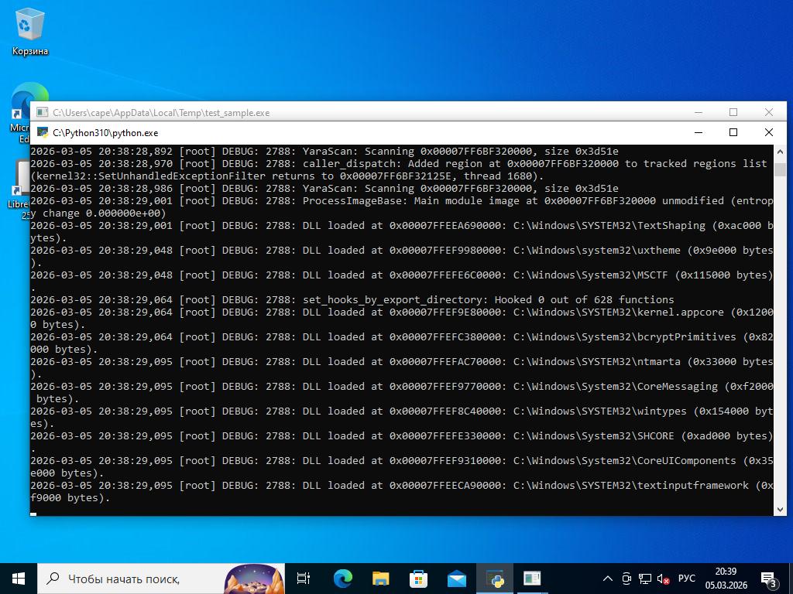The width and height of the screenshot is (793, 594).
Task: Click the python.exe console title bar icon
Action: point(43,132)
